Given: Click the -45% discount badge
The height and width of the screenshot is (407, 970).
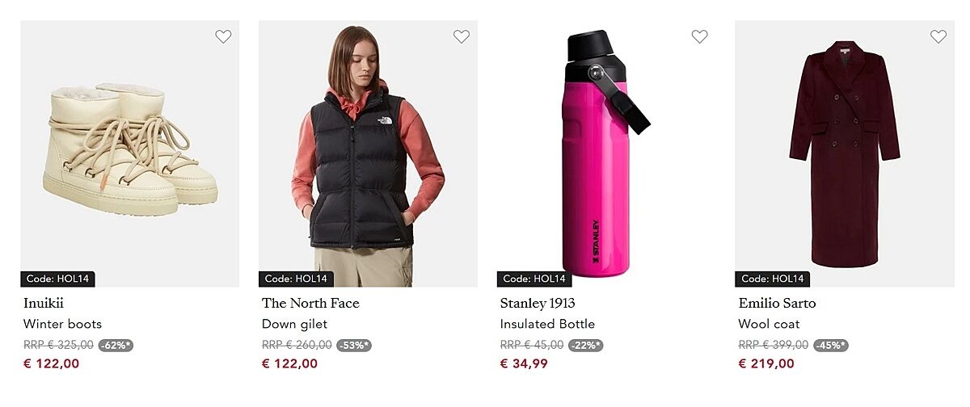Looking at the screenshot, I should [830, 345].
